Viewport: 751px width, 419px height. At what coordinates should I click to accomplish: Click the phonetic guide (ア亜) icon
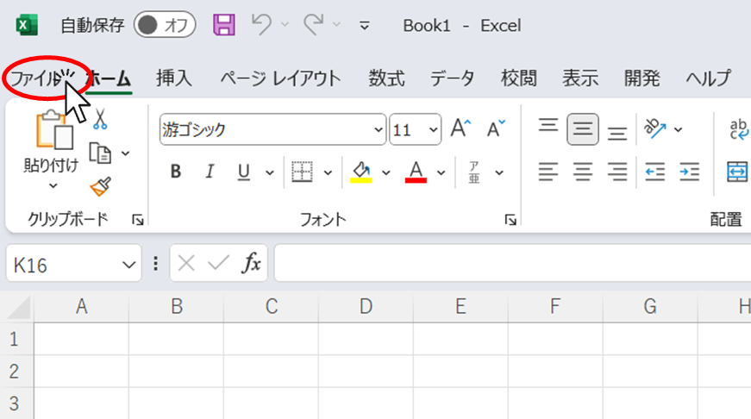tap(474, 172)
